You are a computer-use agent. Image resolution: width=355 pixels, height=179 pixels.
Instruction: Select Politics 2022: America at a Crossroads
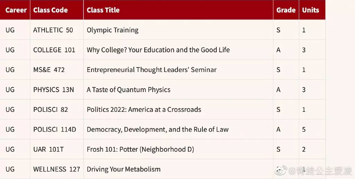point(144,110)
